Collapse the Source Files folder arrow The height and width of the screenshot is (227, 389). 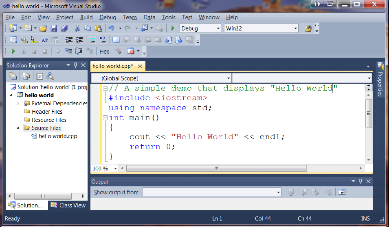[18, 128]
